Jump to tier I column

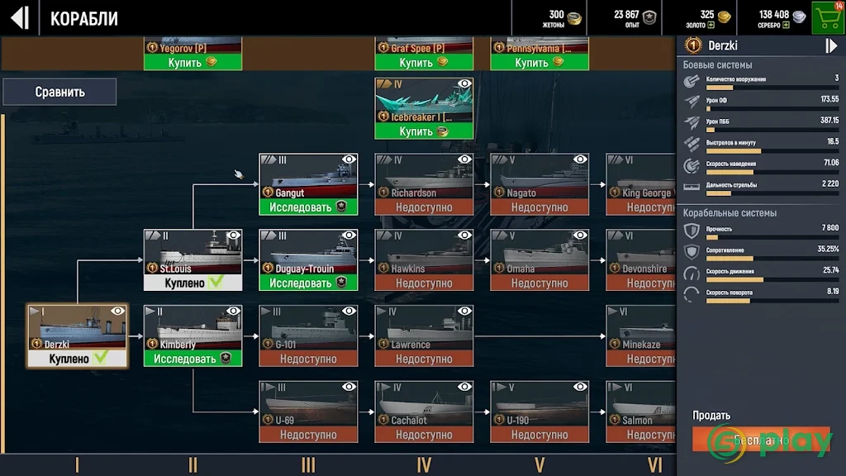point(77,464)
